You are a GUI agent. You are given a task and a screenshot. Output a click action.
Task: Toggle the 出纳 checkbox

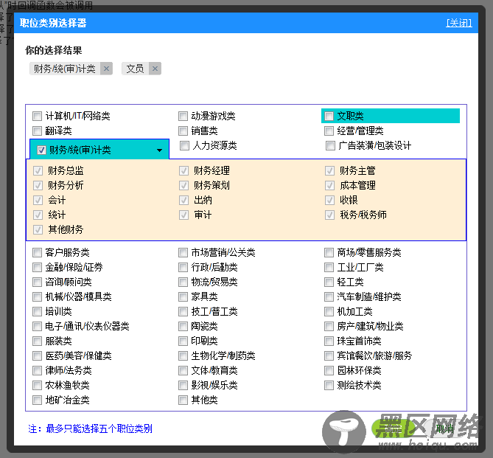(184, 200)
